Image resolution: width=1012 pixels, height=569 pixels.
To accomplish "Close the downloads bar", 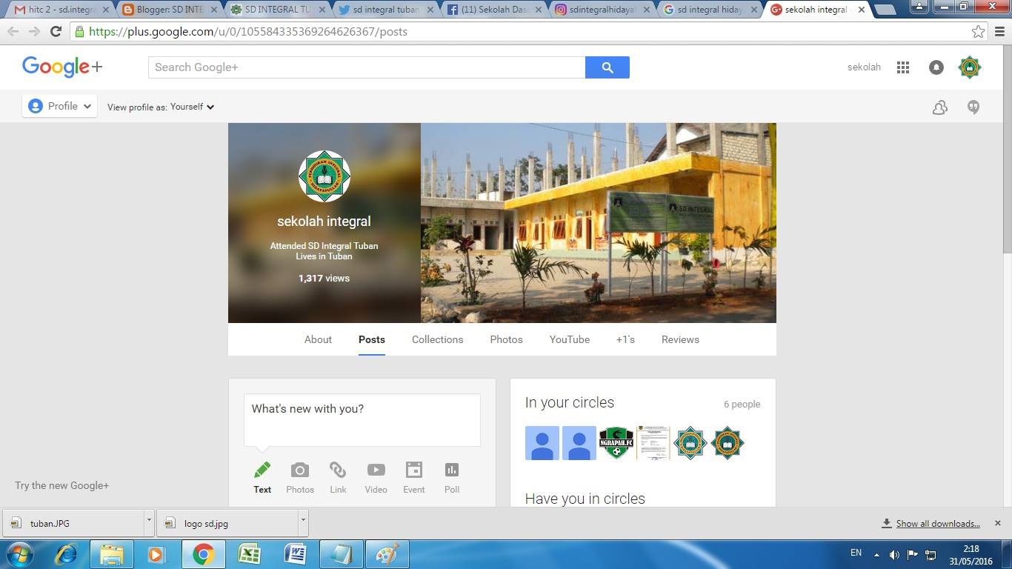I will [x=997, y=523].
